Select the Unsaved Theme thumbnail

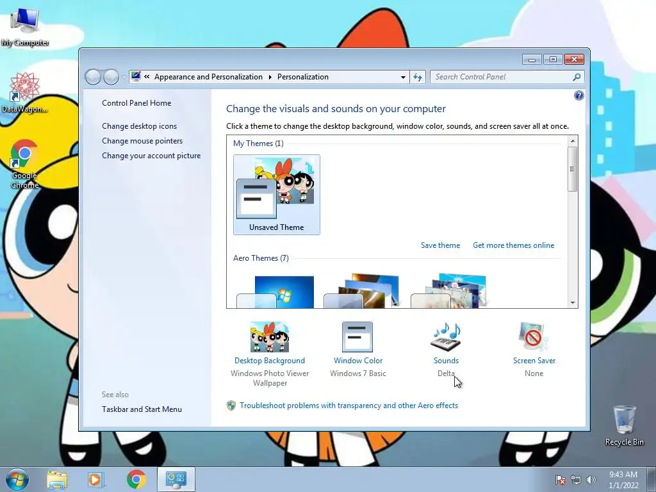click(x=277, y=195)
